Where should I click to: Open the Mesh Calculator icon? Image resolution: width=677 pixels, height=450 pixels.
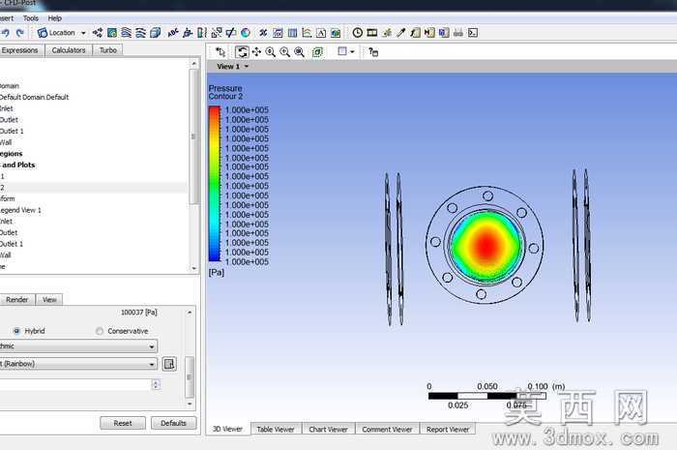(443, 33)
